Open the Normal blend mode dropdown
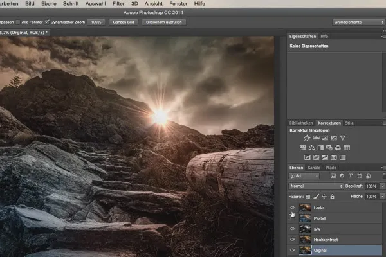Screen dimensions: 386x257 pos(315,186)
